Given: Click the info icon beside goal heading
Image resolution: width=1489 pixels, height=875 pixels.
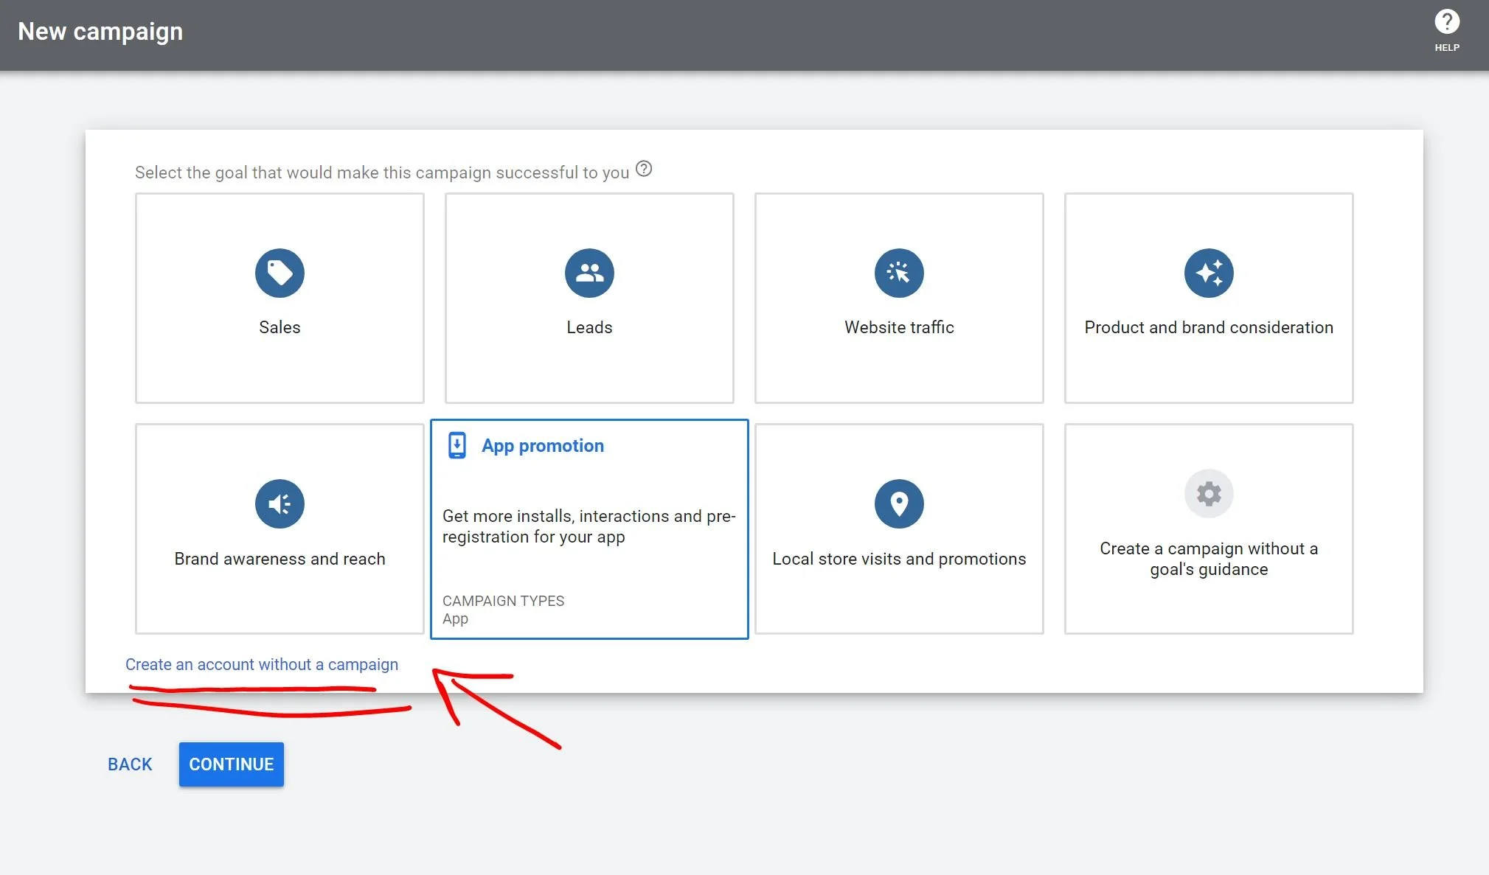Looking at the screenshot, I should (x=644, y=169).
